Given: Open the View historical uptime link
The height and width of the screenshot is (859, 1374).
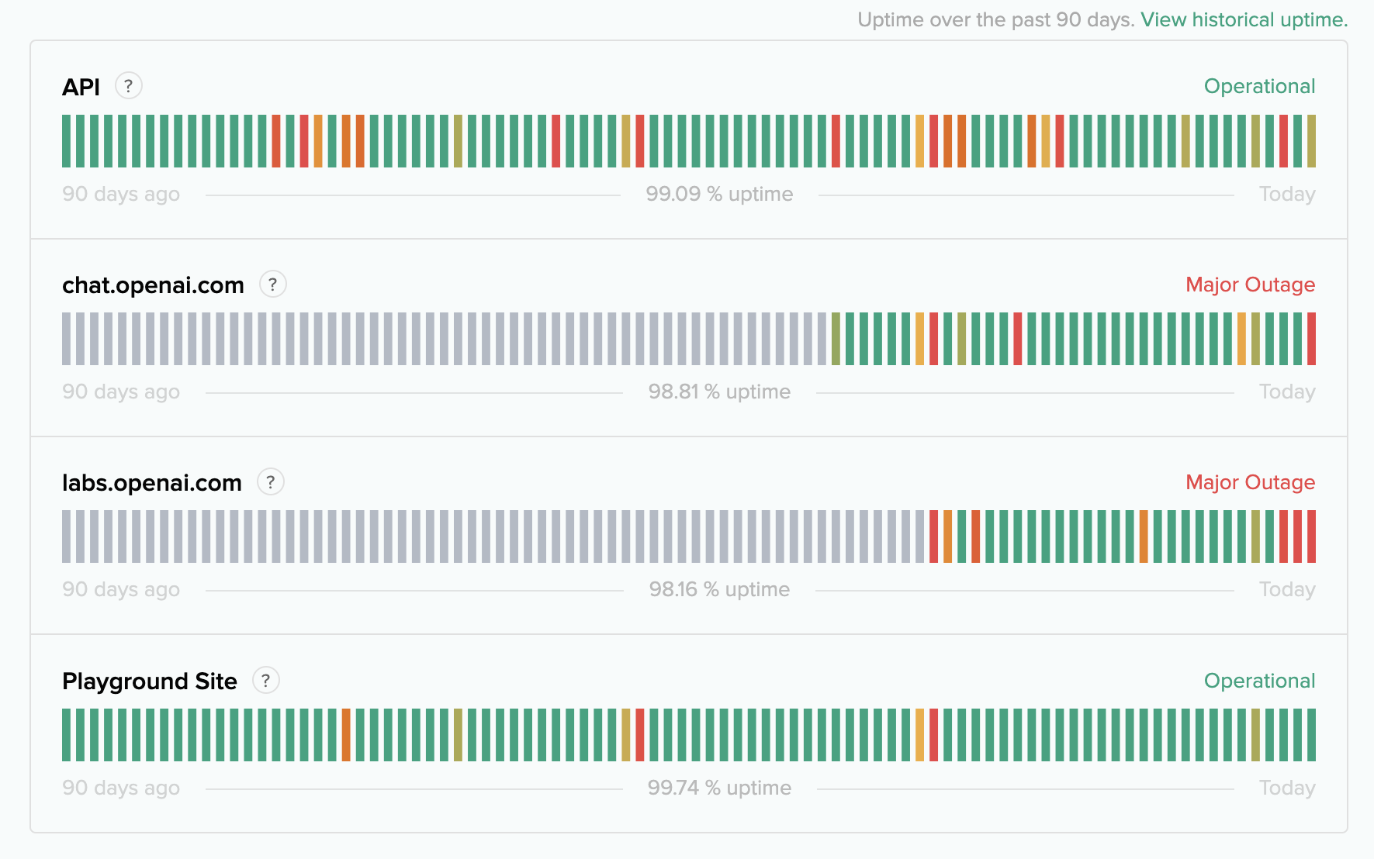Looking at the screenshot, I should pyautogui.click(x=1244, y=19).
